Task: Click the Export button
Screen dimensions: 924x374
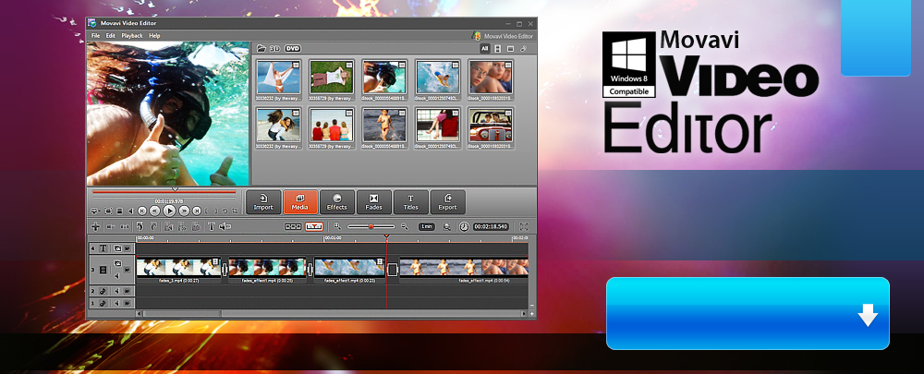Action: pos(448,202)
